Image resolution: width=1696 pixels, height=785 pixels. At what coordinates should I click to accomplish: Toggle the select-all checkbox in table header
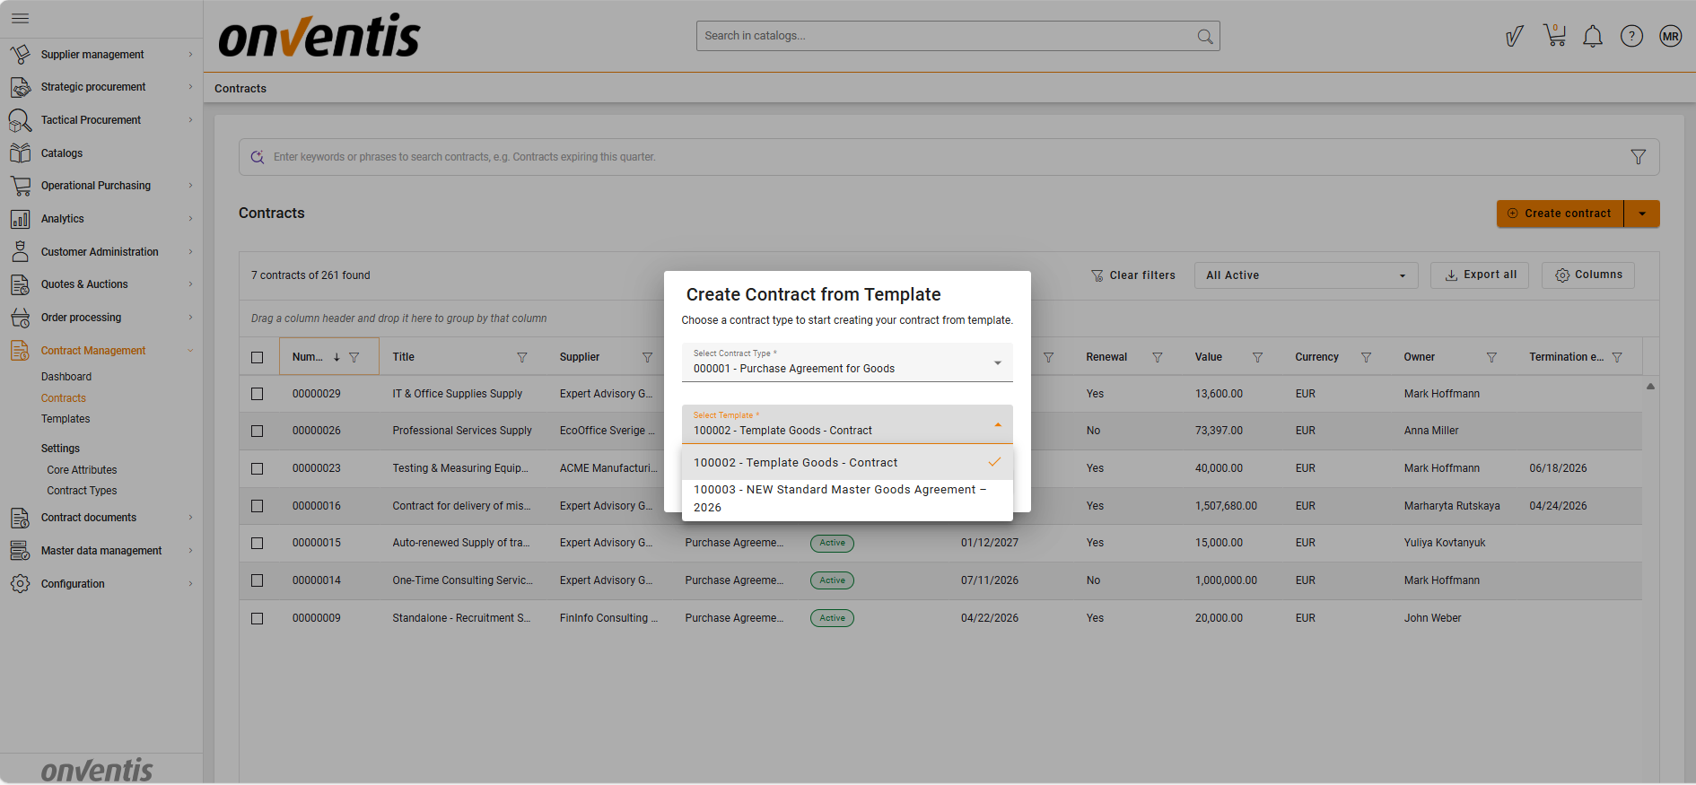pyautogui.click(x=258, y=357)
